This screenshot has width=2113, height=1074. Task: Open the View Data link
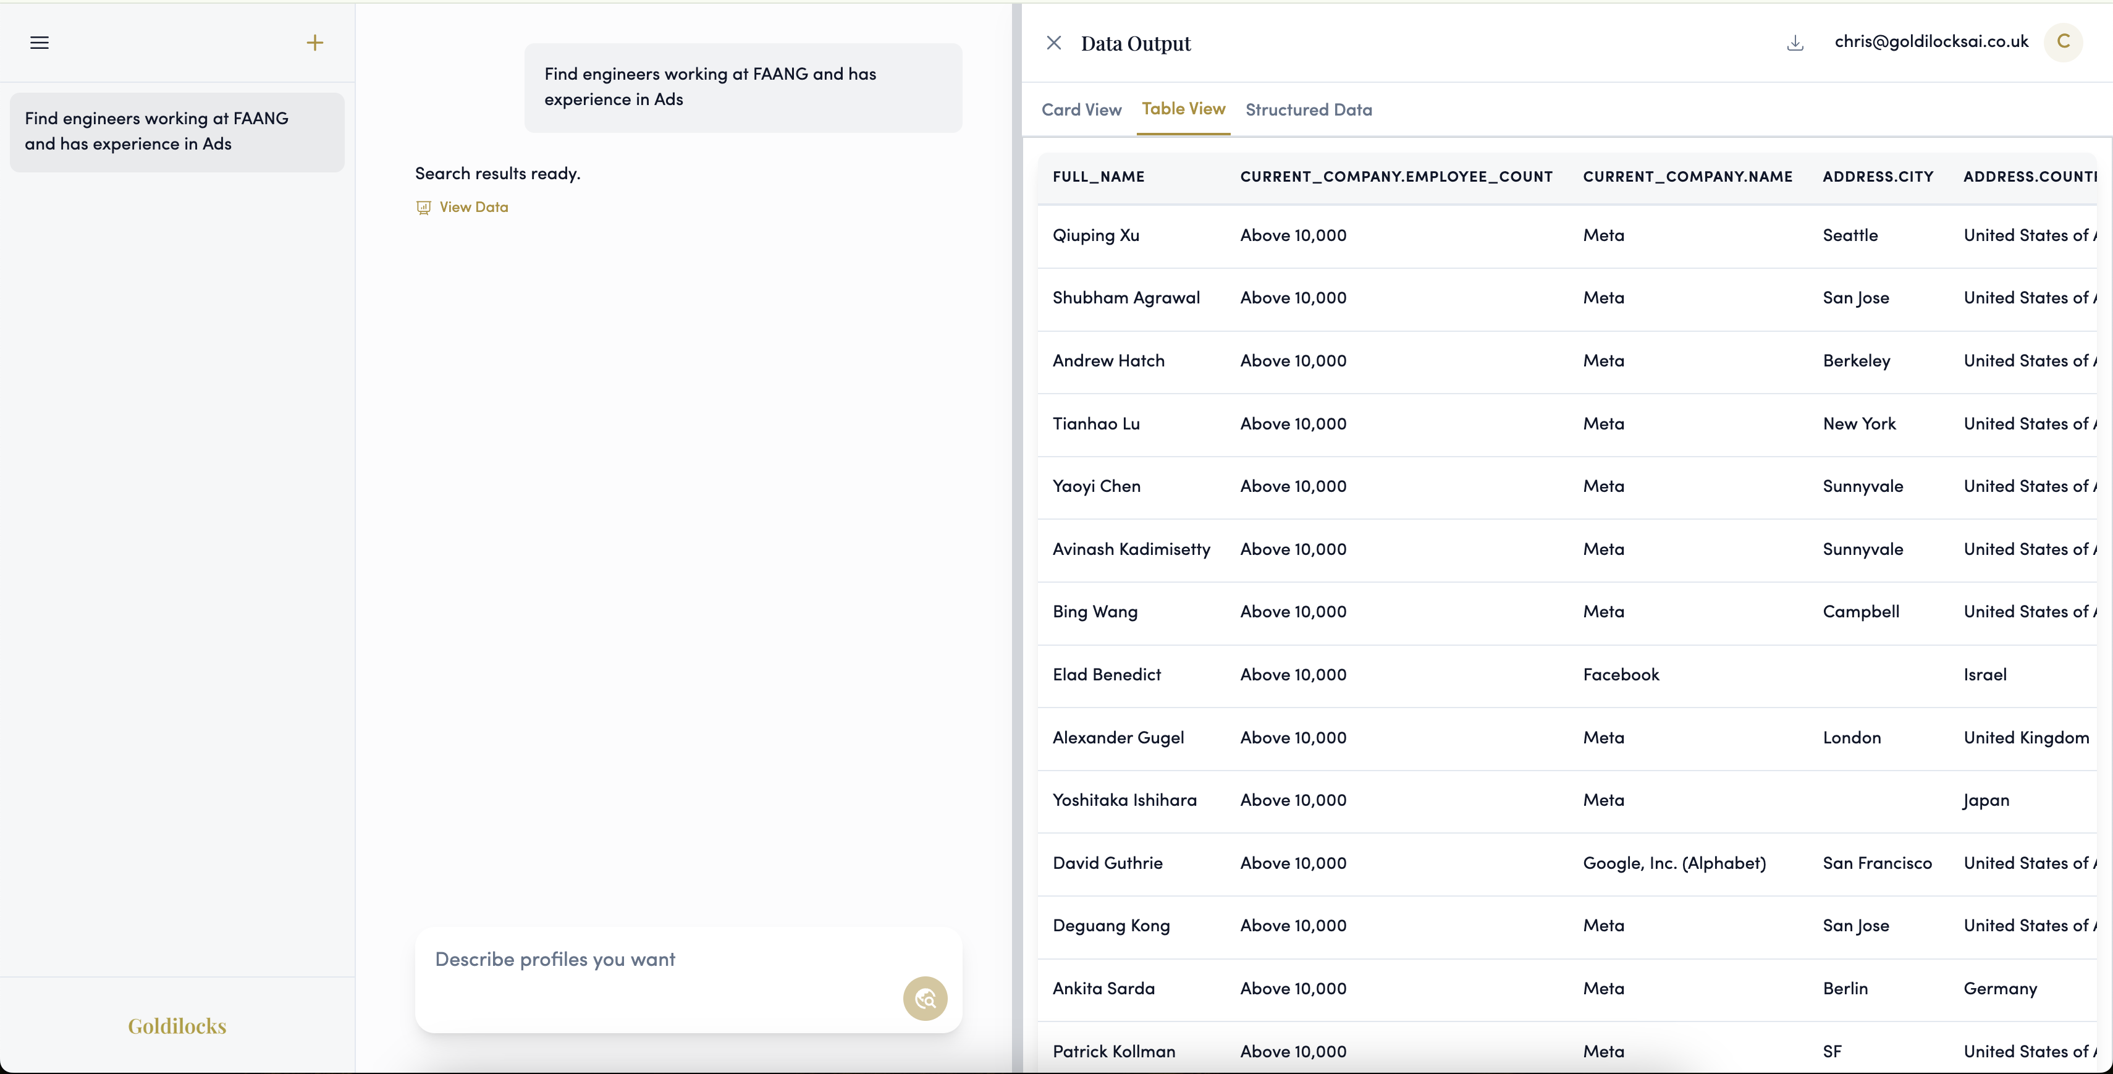coord(473,207)
